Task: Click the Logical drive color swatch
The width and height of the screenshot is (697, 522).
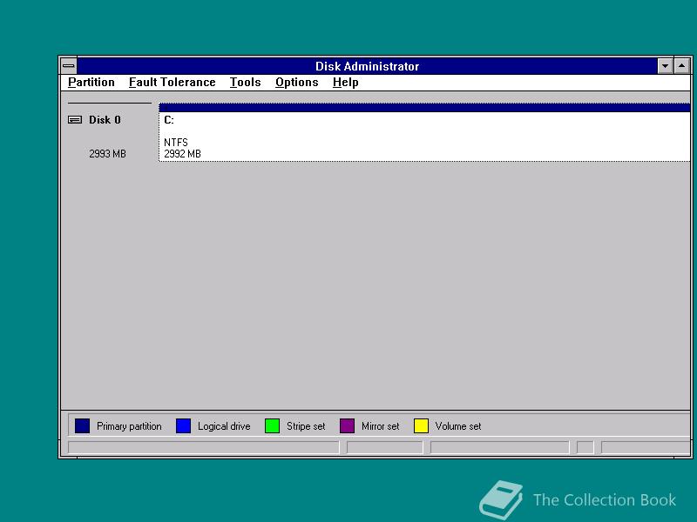Action: [183, 426]
